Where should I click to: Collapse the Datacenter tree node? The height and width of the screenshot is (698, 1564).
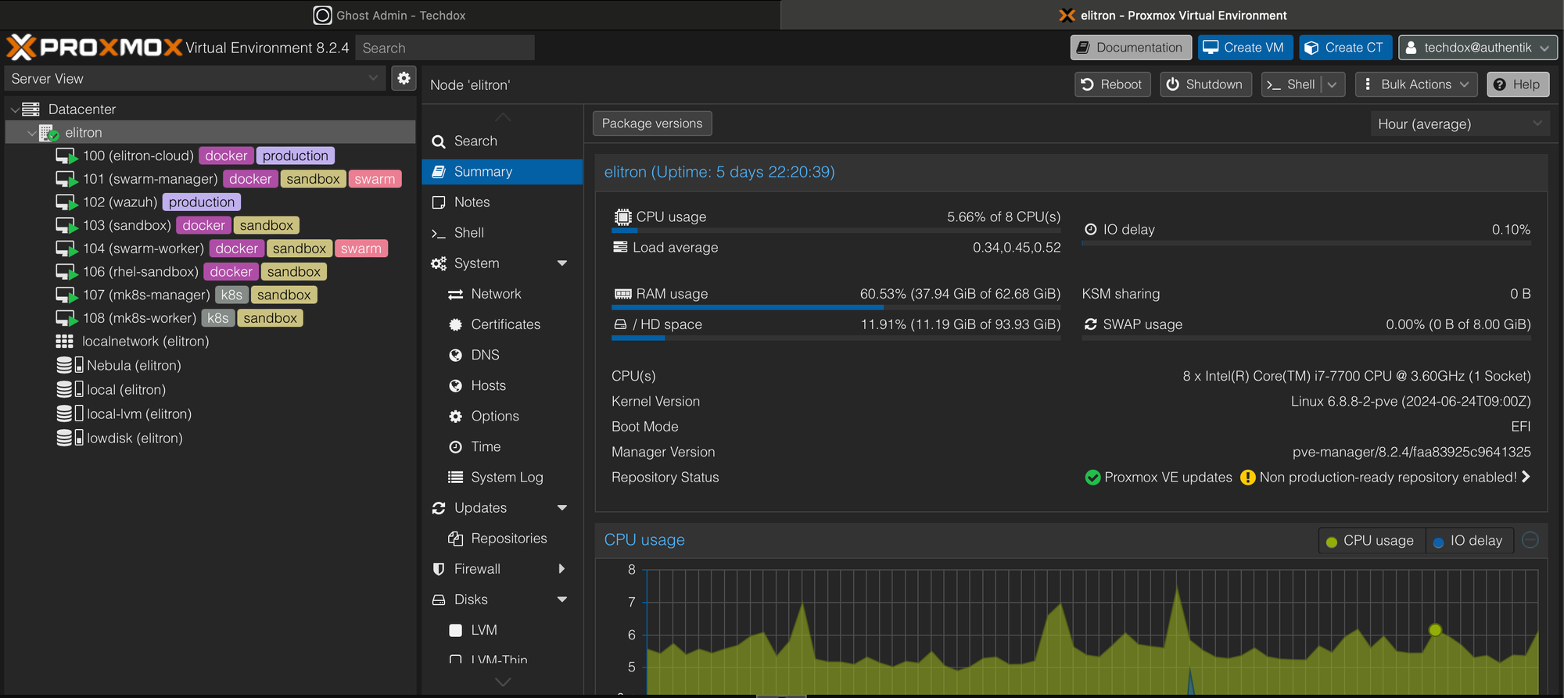pyautogui.click(x=14, y=109)
